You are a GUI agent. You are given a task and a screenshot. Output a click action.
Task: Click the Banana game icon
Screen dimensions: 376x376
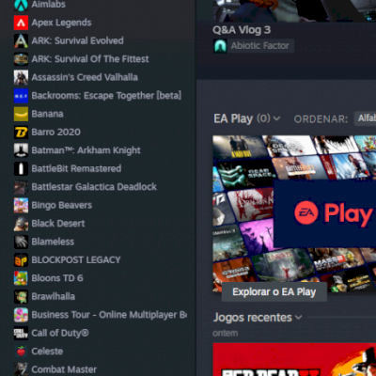(x=21, y=114)
